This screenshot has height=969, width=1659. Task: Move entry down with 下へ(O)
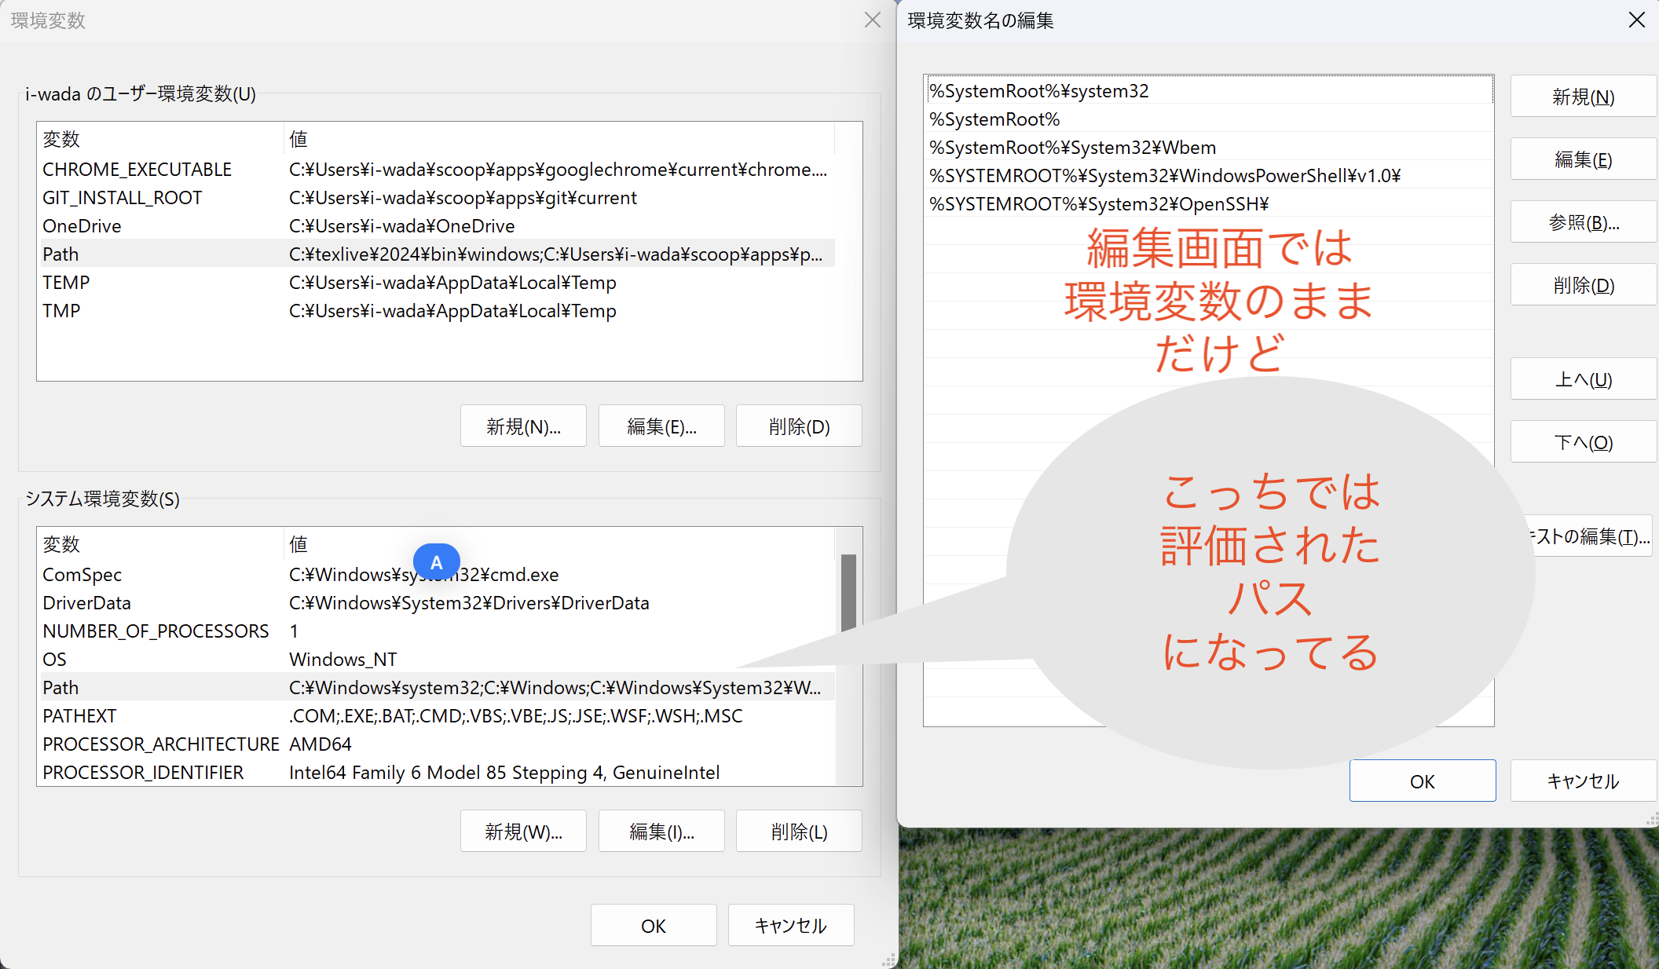[x=1583, y=442]
